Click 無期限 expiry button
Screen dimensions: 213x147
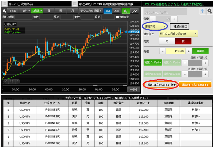[x=200, y=51]
